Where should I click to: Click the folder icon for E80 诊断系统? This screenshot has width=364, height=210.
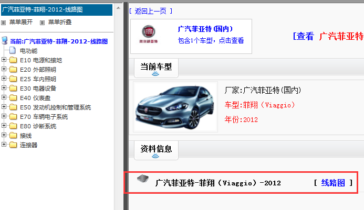(x=13, y=126)
